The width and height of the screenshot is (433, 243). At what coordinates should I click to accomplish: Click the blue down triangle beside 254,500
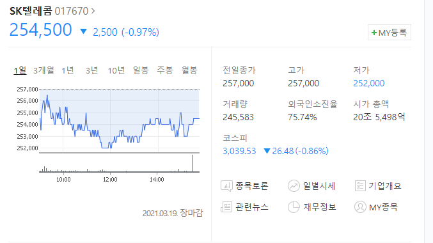point(83,31)
